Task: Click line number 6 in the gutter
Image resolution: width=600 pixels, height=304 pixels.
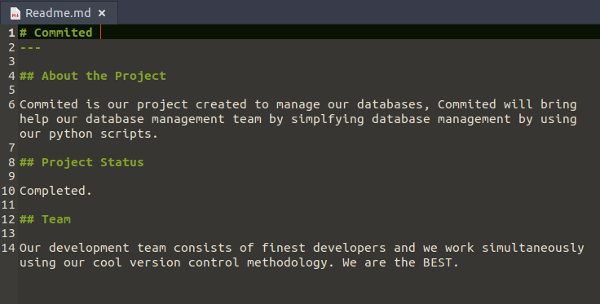Action: coord(11,104)
